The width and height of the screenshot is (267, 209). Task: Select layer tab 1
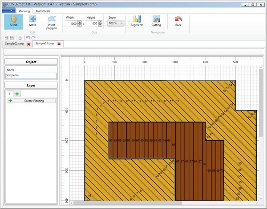(8, 94)
